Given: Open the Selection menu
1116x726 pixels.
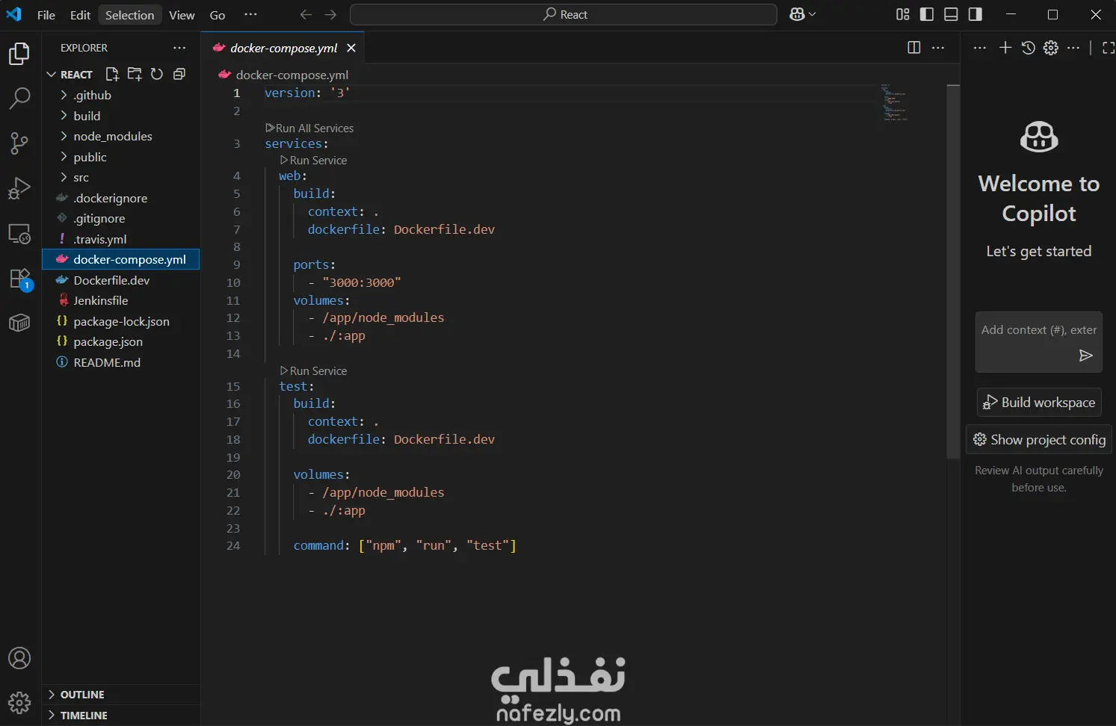Looking at the screenshot, I should (129, 15).
